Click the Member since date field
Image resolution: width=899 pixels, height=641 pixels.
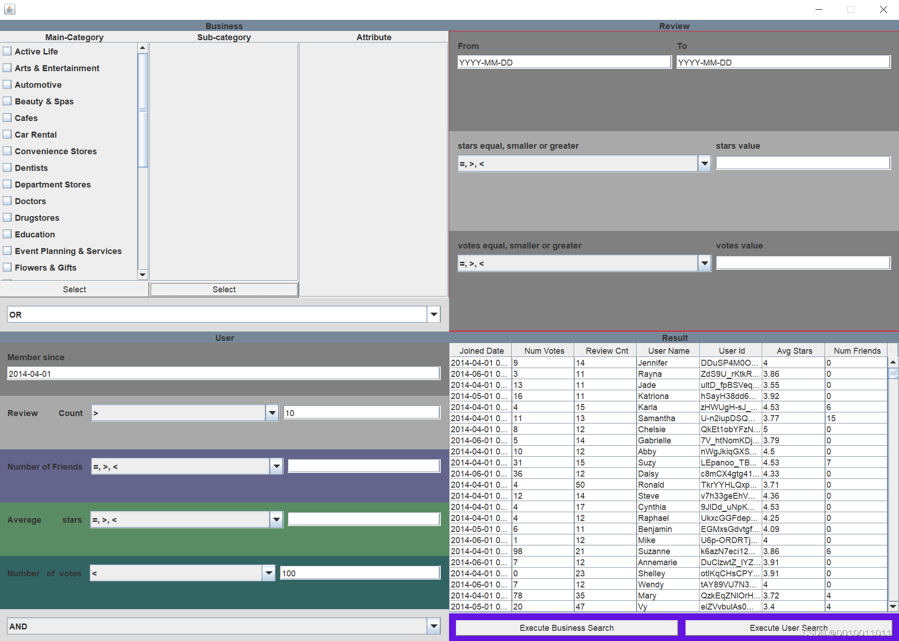[224, 374]
